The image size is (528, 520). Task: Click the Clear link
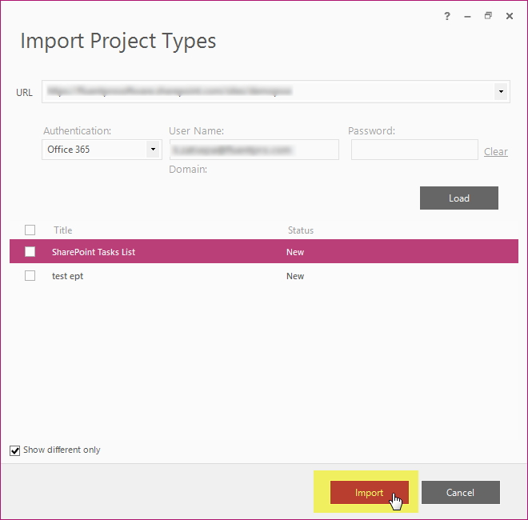pyautogui.click(x=496, y=151)
